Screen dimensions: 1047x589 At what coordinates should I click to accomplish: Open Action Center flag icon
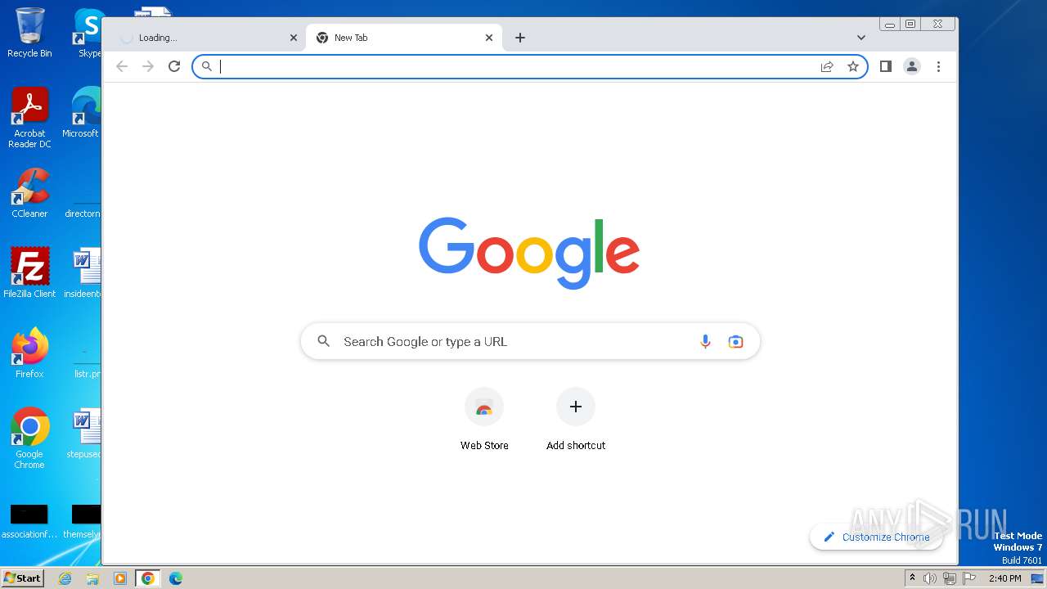coord(968,578)
